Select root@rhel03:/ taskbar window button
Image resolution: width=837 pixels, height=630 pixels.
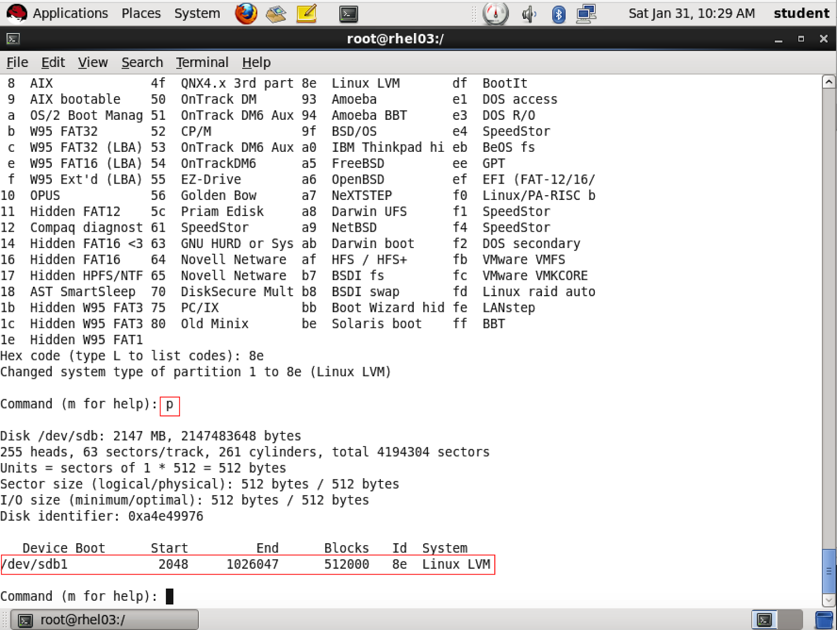point(105,620)
